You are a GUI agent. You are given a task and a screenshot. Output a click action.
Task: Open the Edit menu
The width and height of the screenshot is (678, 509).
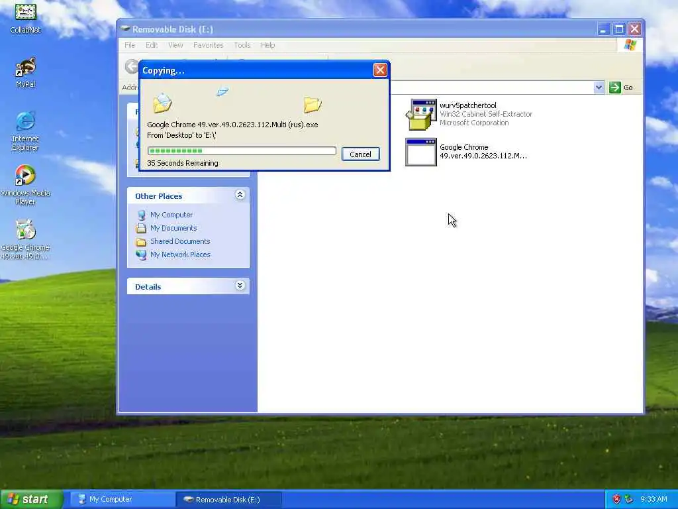pyautogui.click(x=152, y=45)
